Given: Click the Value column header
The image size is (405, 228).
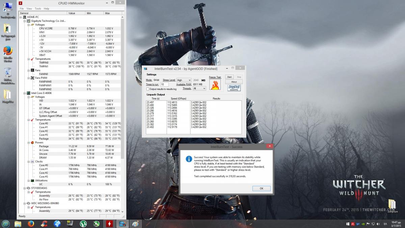Looking at the screenshot, I should [76, 13].
